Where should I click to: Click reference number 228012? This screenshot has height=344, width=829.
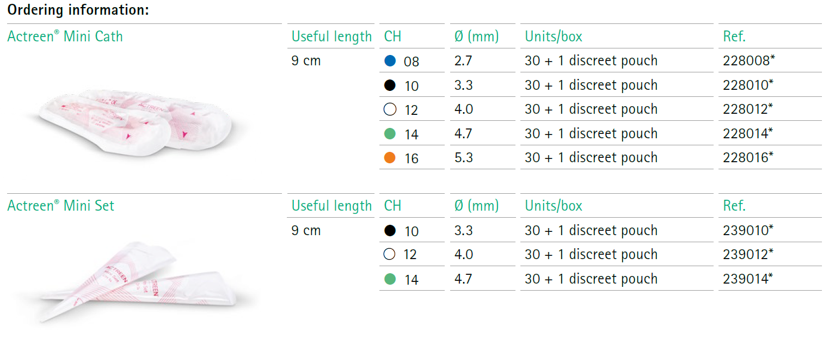tap(748, 109)
